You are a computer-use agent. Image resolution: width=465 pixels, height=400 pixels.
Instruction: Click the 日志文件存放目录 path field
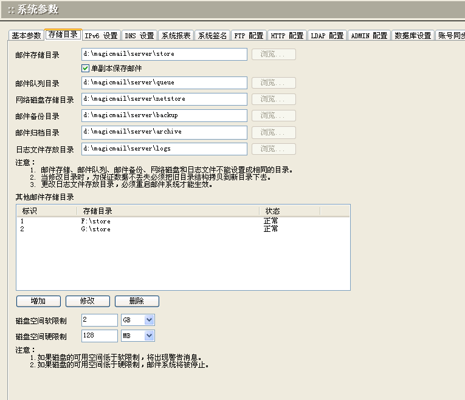coord(164,149)
